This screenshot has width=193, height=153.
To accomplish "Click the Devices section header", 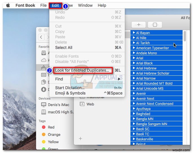I will pos(45,98).
